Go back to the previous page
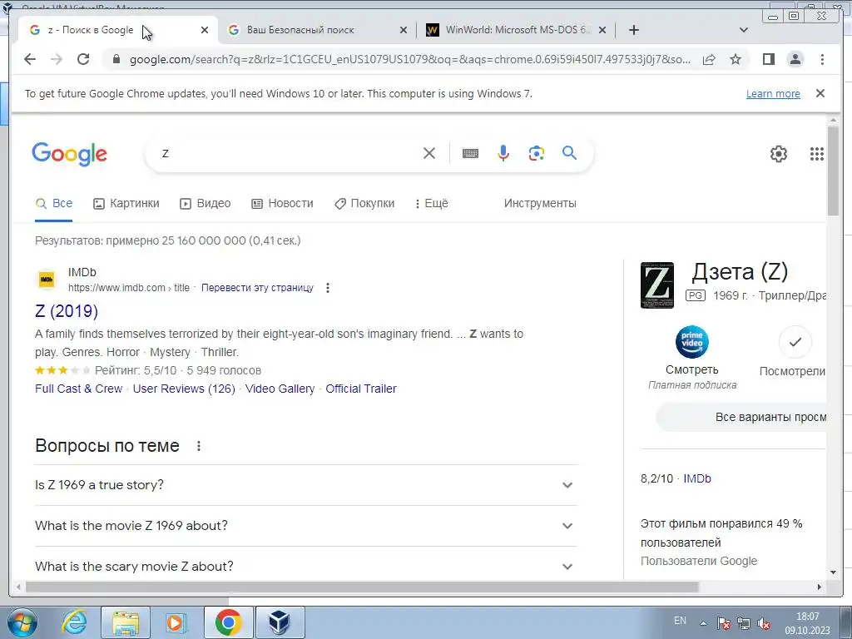The height and width of the screenshot is (639, 852). click(30, 59)
